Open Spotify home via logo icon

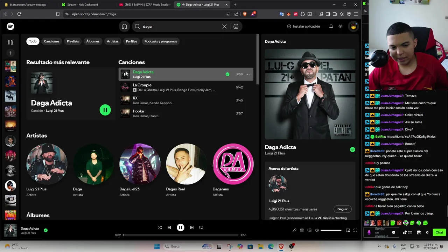[x=10, y=26]
